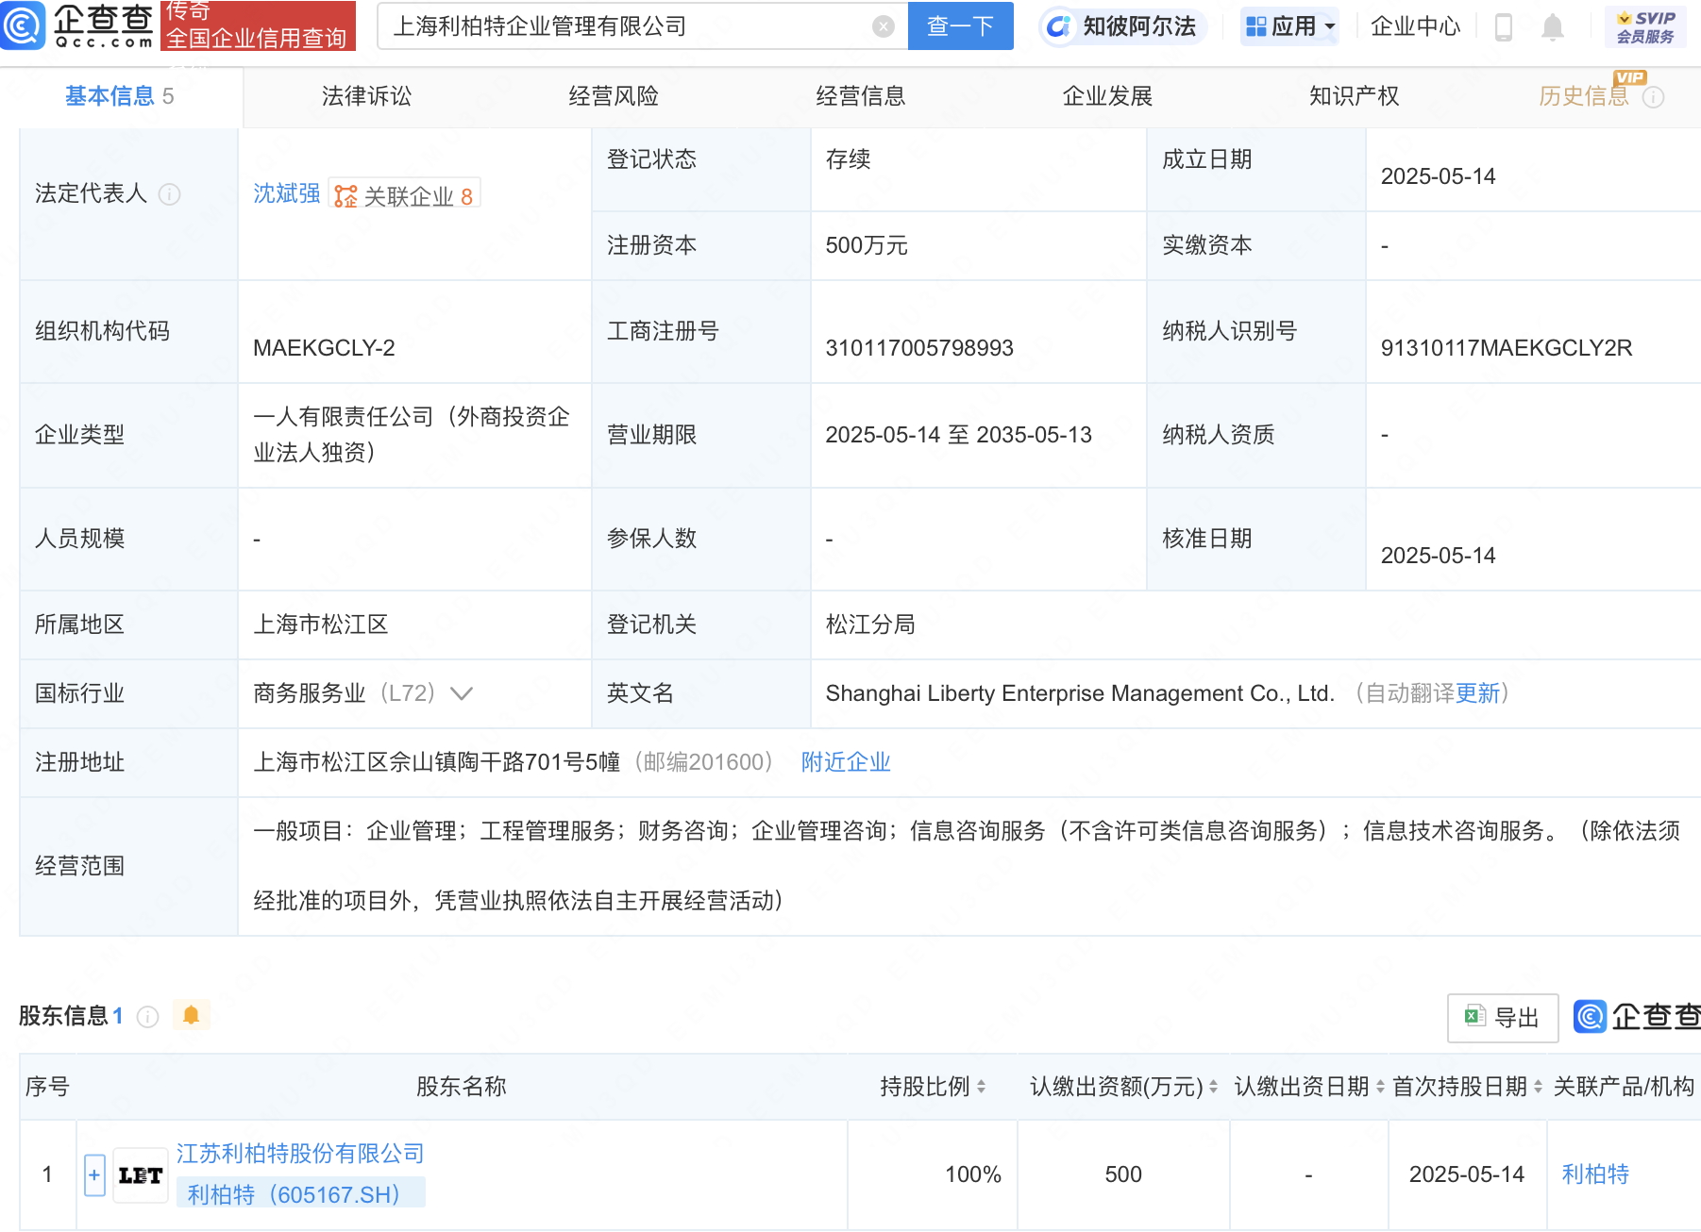Sort by 认缴出资日期 column

click(1380, 1087)
